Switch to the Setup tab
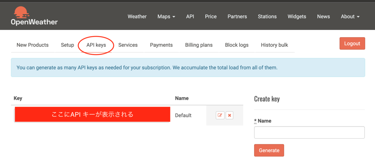Screen dimensions: 375x162 click(x=67, y=45)
